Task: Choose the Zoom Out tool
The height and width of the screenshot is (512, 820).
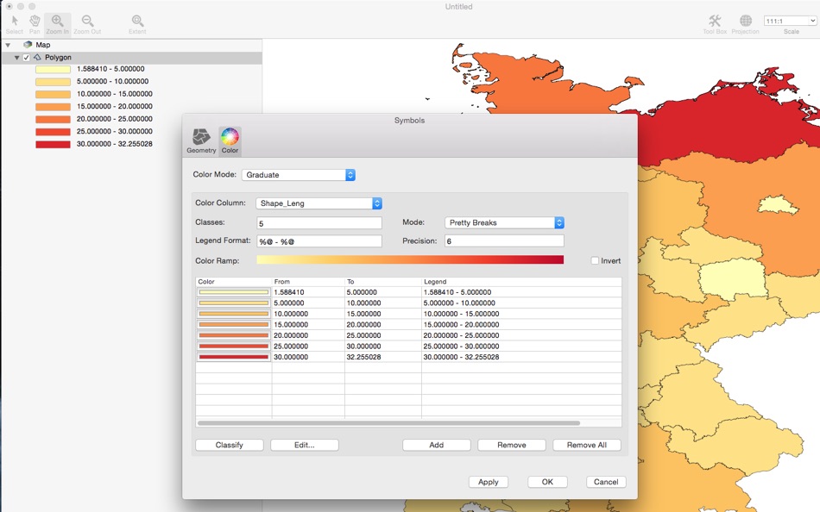Action: pyautogui.click(x=87, y=24)
